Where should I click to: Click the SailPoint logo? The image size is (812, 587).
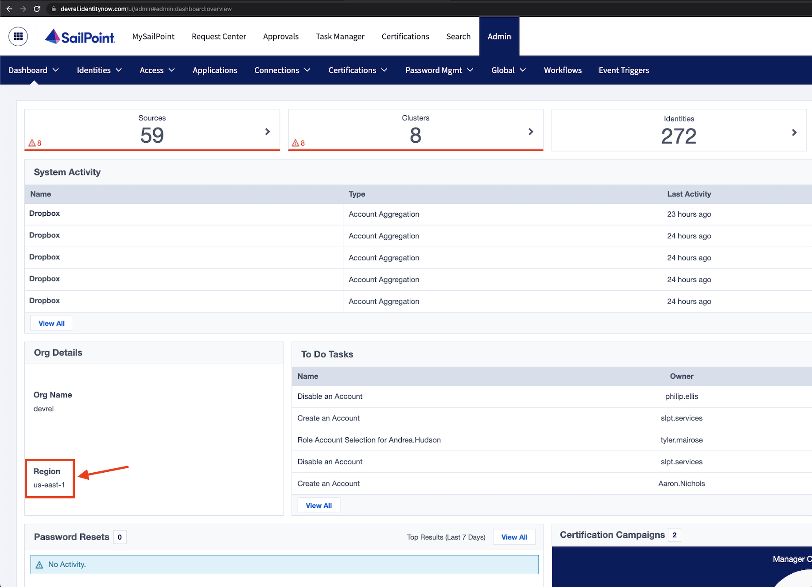tap(80, 37)
